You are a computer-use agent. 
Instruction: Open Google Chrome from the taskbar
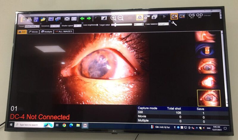point(64,125)
